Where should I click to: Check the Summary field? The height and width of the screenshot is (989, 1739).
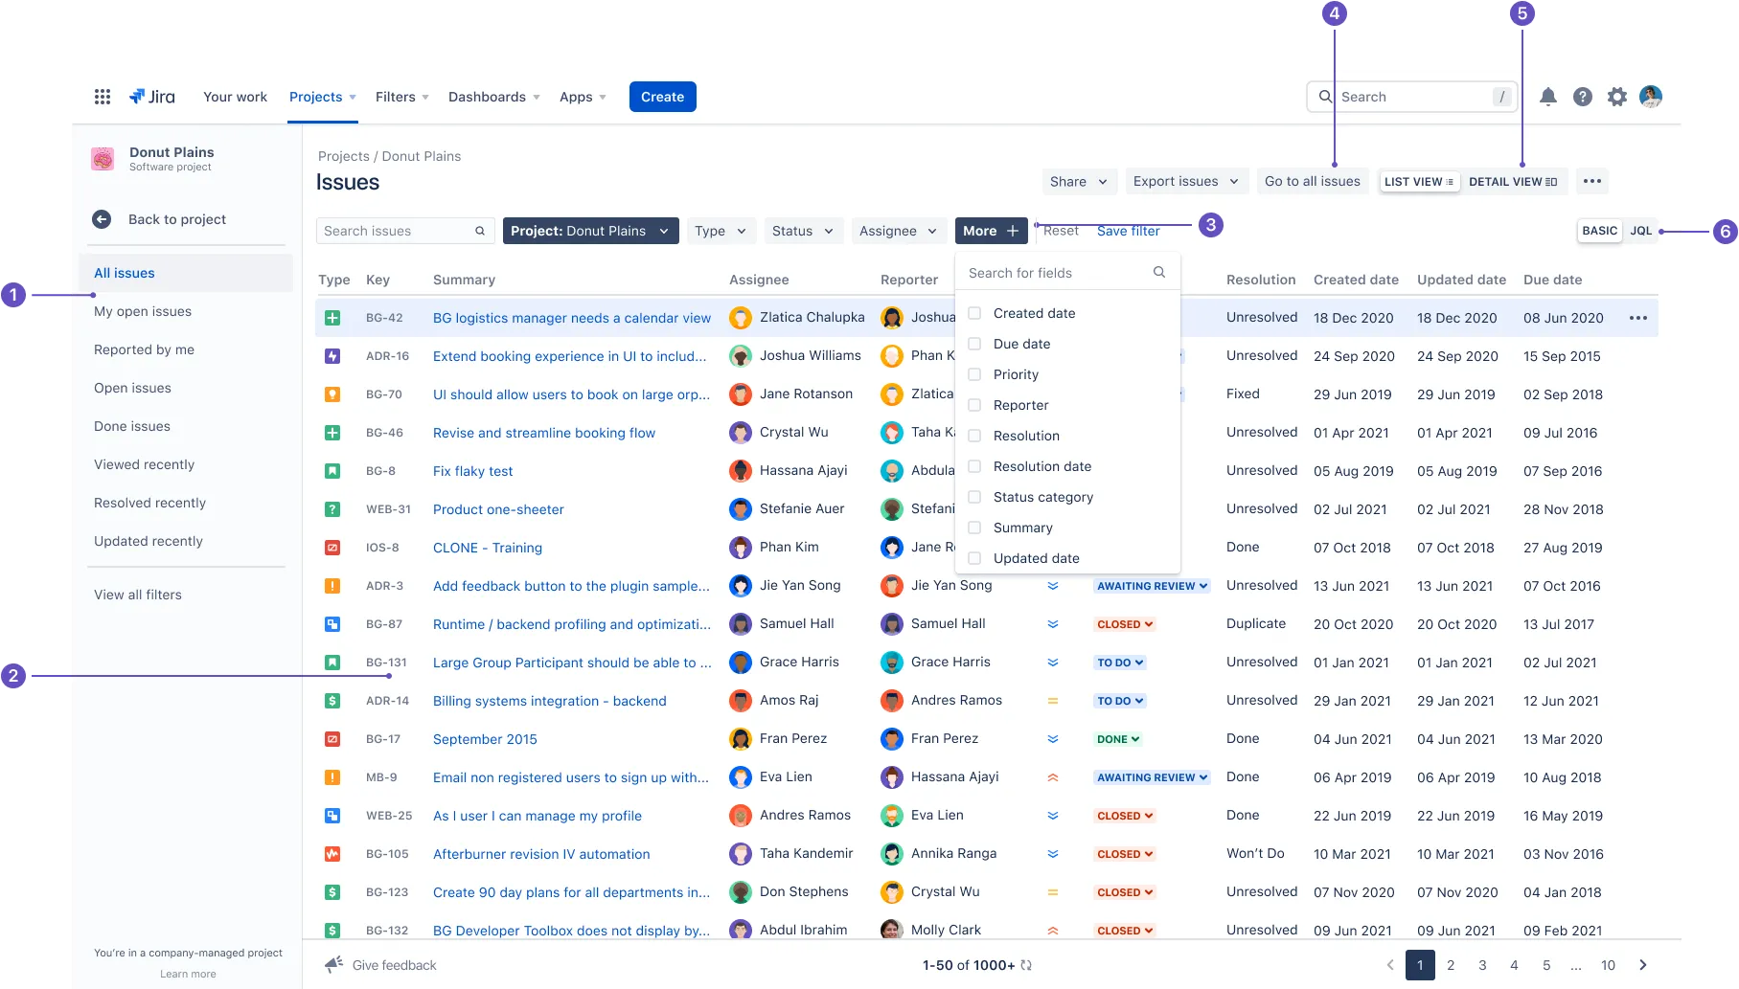click(x=974, y=528)
